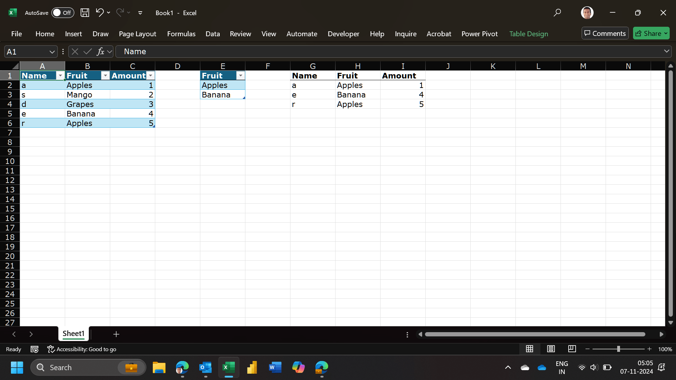Open the Power Pivot tab
The width and height of the screenshot is (676, 380).
point(480,34)
